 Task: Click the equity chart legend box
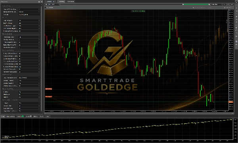coord(5,137)
